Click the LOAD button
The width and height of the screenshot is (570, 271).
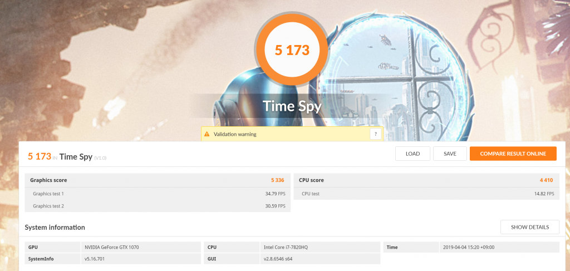pyautogui.click(x=412, y=154)
